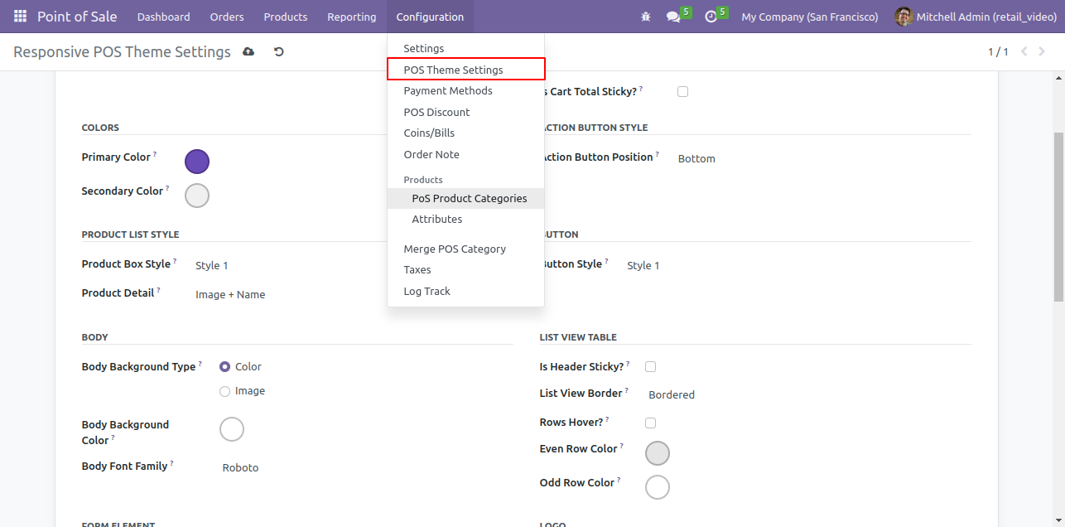This screenshot has height=527, width=1065.
Task: Toggle the Is Header Sticky checkbox
Action: tap(650, 366)
